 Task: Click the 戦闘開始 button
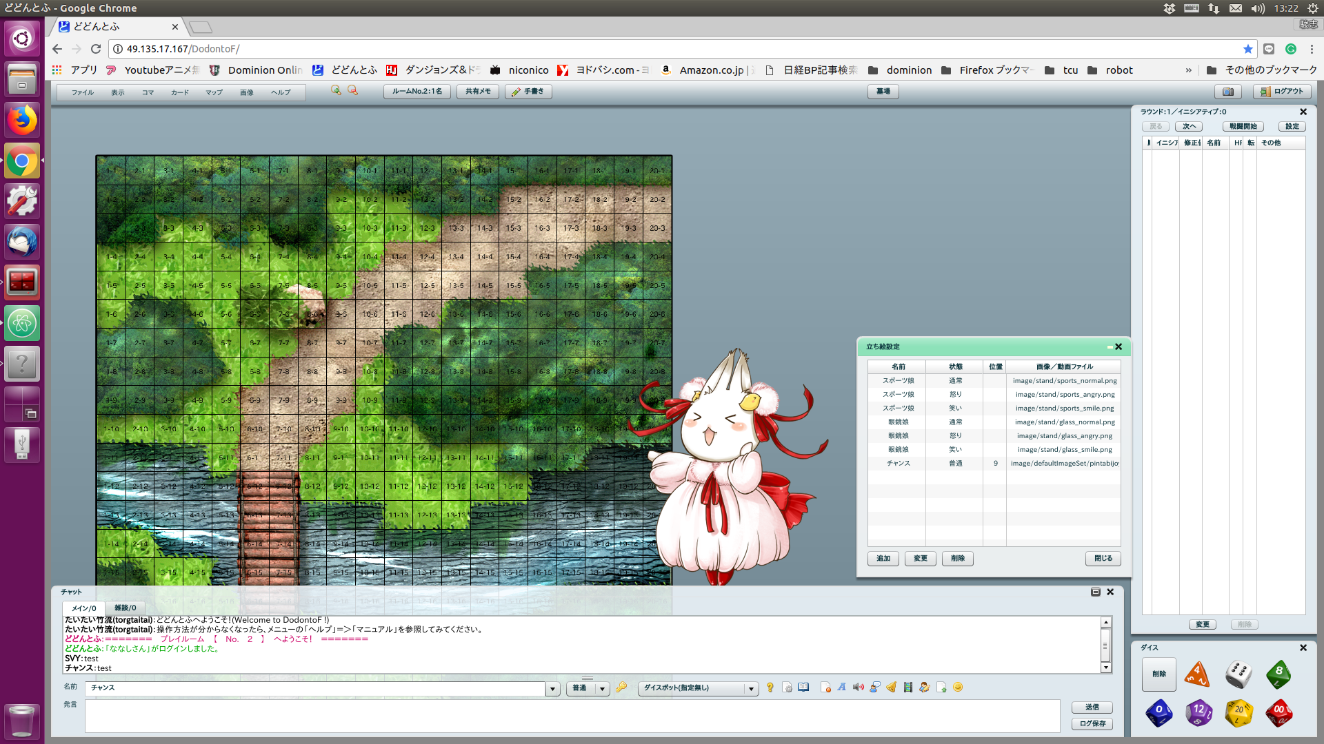(x=1243, y=126)
